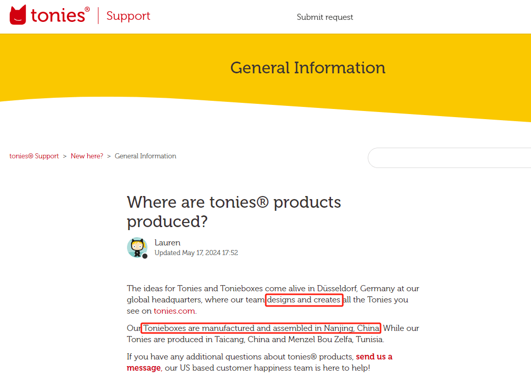Click the highlighted designs and creates text
Image resolution: width=531 pixels, height=390 pixels.
(304, 300)
